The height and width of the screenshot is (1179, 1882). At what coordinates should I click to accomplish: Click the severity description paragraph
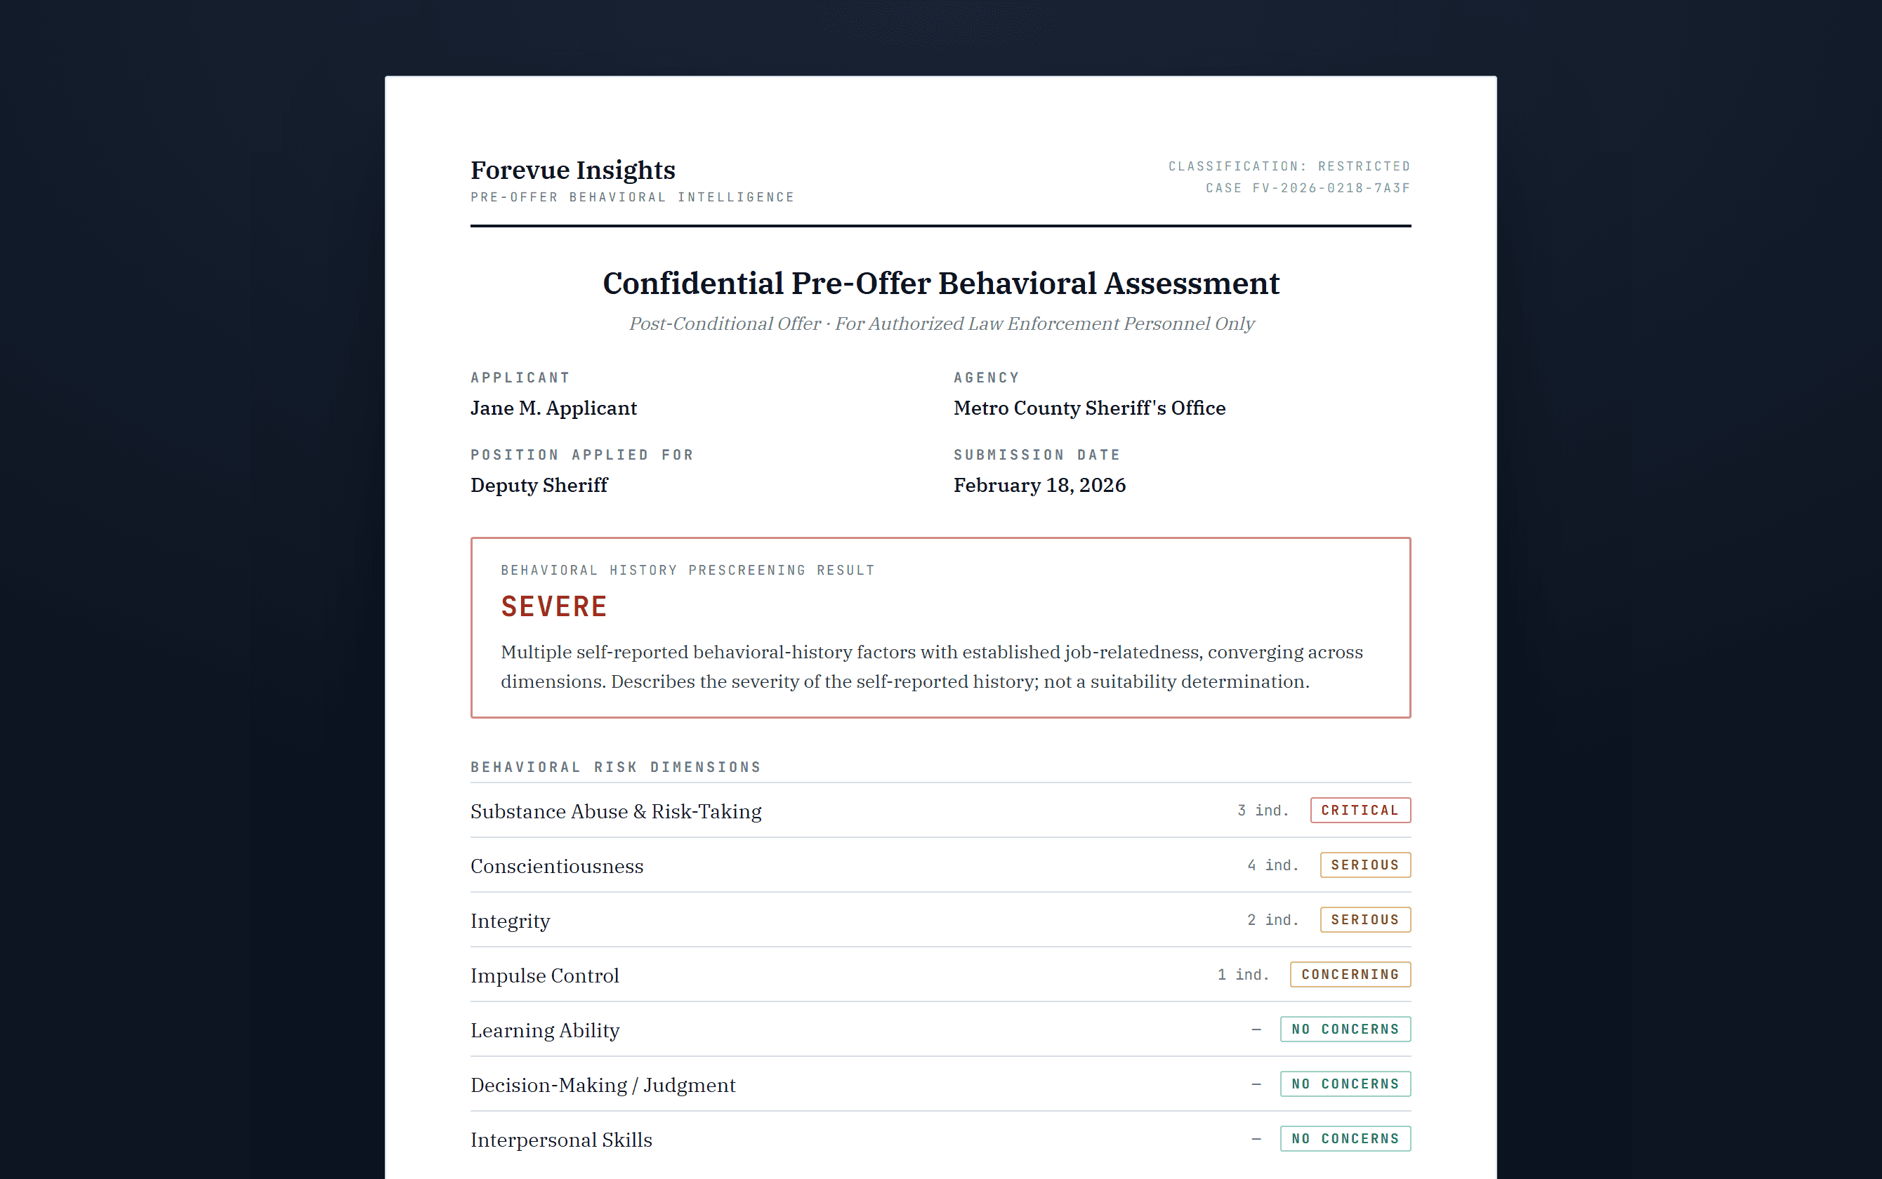(x=932, y=667)
